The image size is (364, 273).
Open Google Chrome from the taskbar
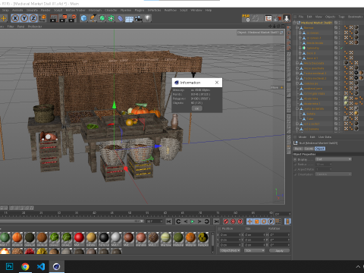tap(25, 266)
